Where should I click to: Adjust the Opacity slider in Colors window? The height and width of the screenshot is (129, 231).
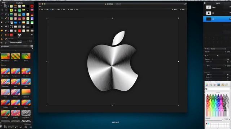214,120
